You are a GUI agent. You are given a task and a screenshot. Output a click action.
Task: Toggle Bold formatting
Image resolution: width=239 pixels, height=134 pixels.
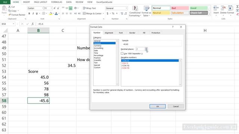[29, 13]
